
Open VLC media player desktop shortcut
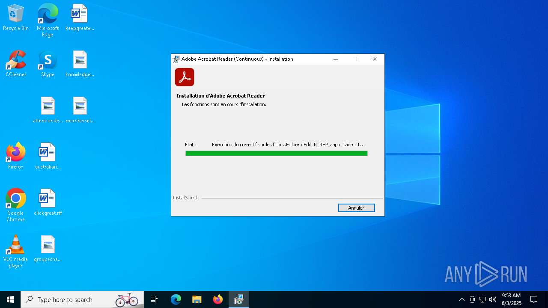coord(16,252)
